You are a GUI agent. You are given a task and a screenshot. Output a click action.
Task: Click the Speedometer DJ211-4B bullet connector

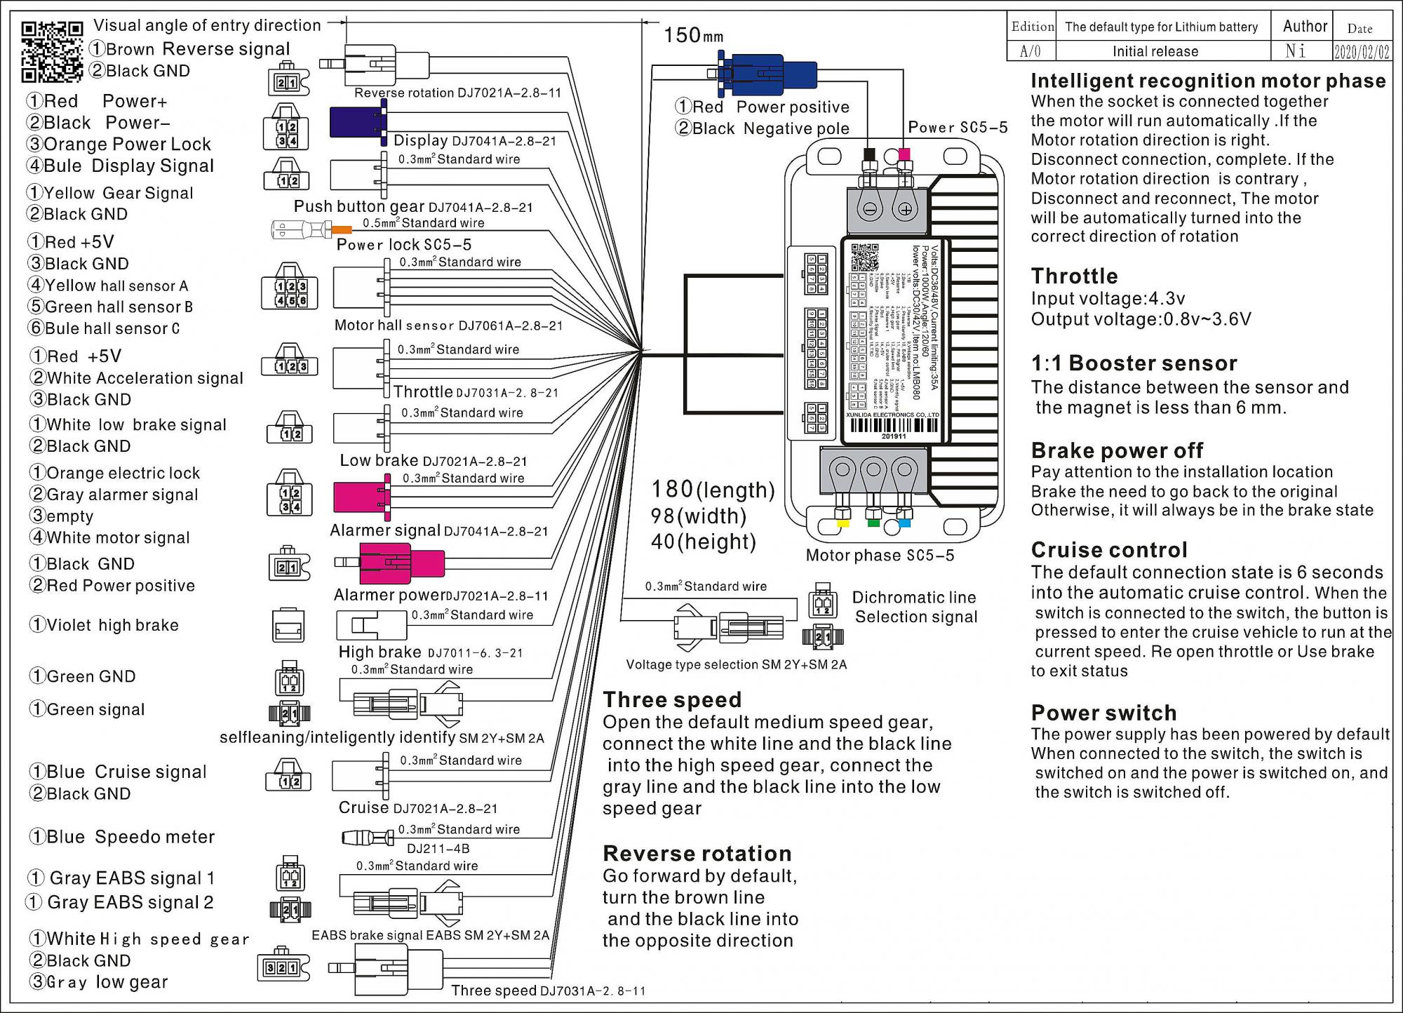[368, 837]
